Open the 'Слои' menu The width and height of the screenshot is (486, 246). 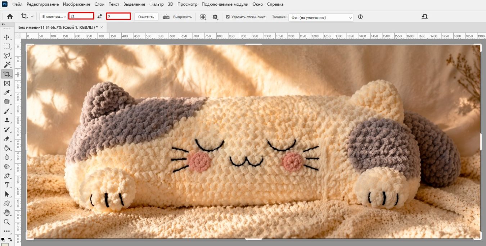(x=100, y=4)
